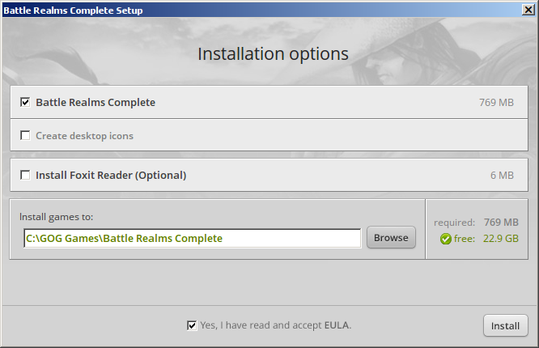Focus the install path input field
The image size is (539, 348).
(x=193, y=238)
